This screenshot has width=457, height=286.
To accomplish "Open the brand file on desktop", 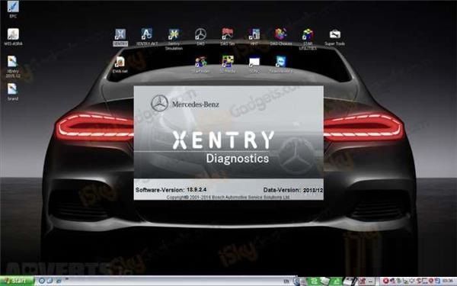I will pos(12,92).
